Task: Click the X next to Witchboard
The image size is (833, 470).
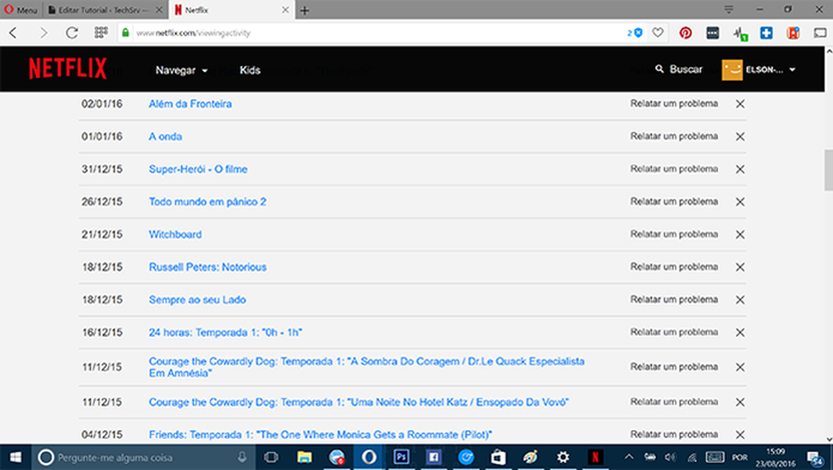Action: (740, 235)
